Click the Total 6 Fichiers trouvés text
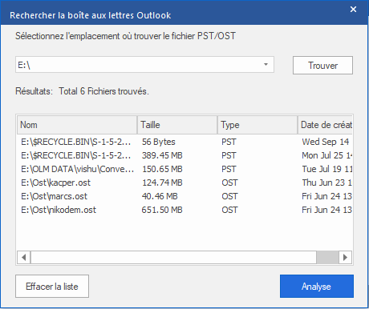The width and height of the screenshot is (369, 309). pyautogui.click(x=103, y=91)
